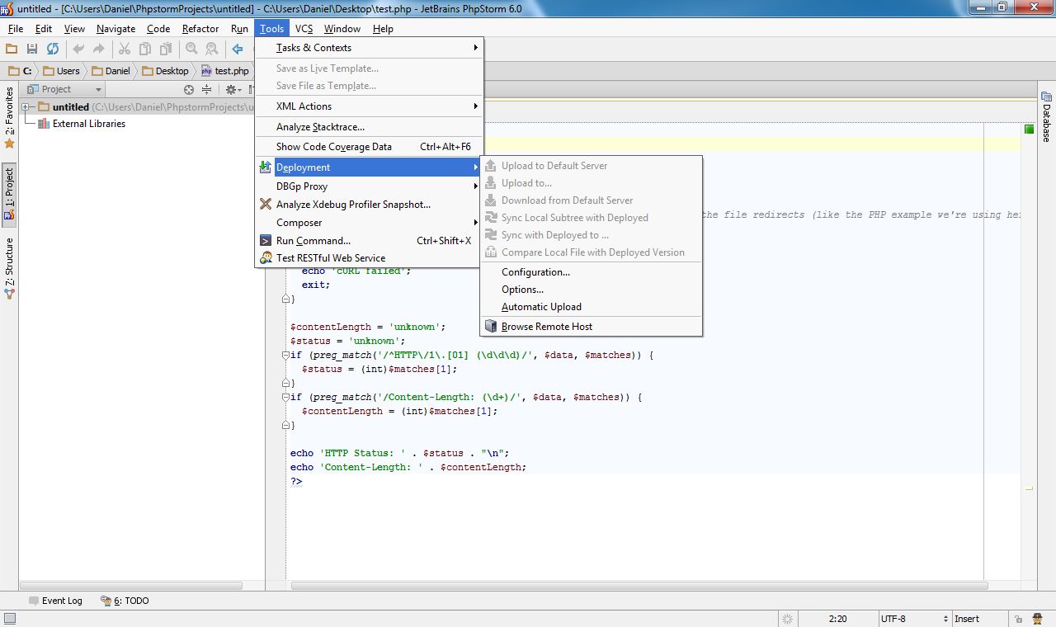The width and height of the screenshot is (1056, 627).
Task: Open the Event Log tool window
Action: [55, 601]
